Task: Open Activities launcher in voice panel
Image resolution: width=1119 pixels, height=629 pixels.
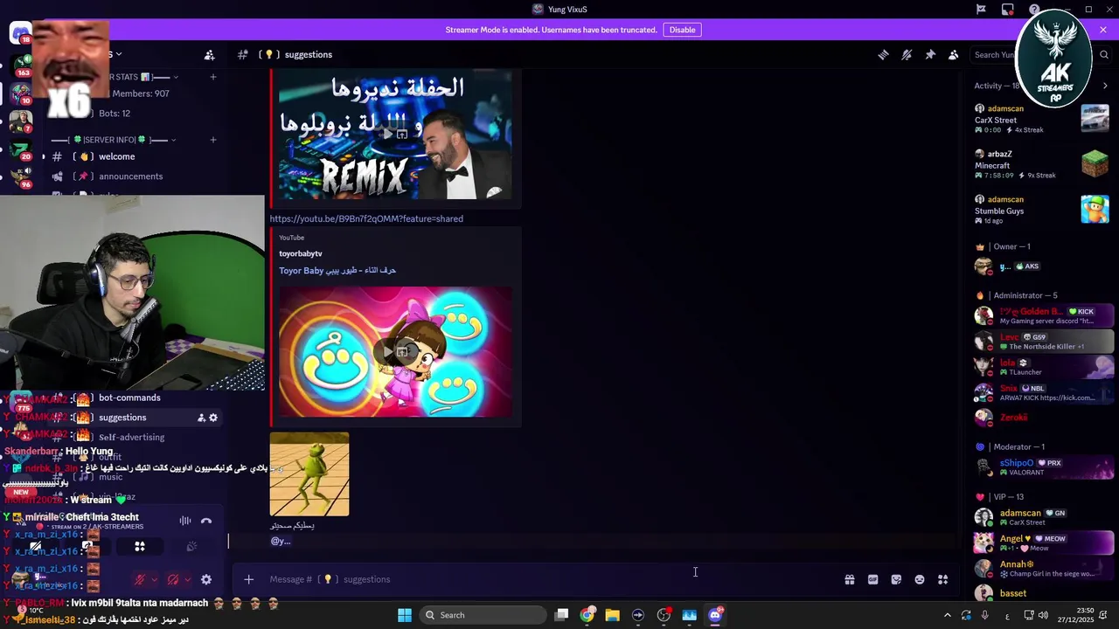Action: 140,547
